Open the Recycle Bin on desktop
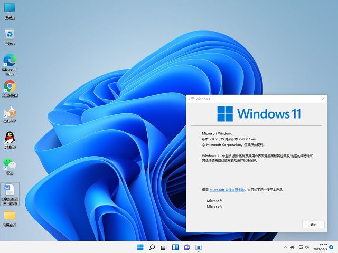This screenshot has width=338, height=253. (x=10, y=35)
